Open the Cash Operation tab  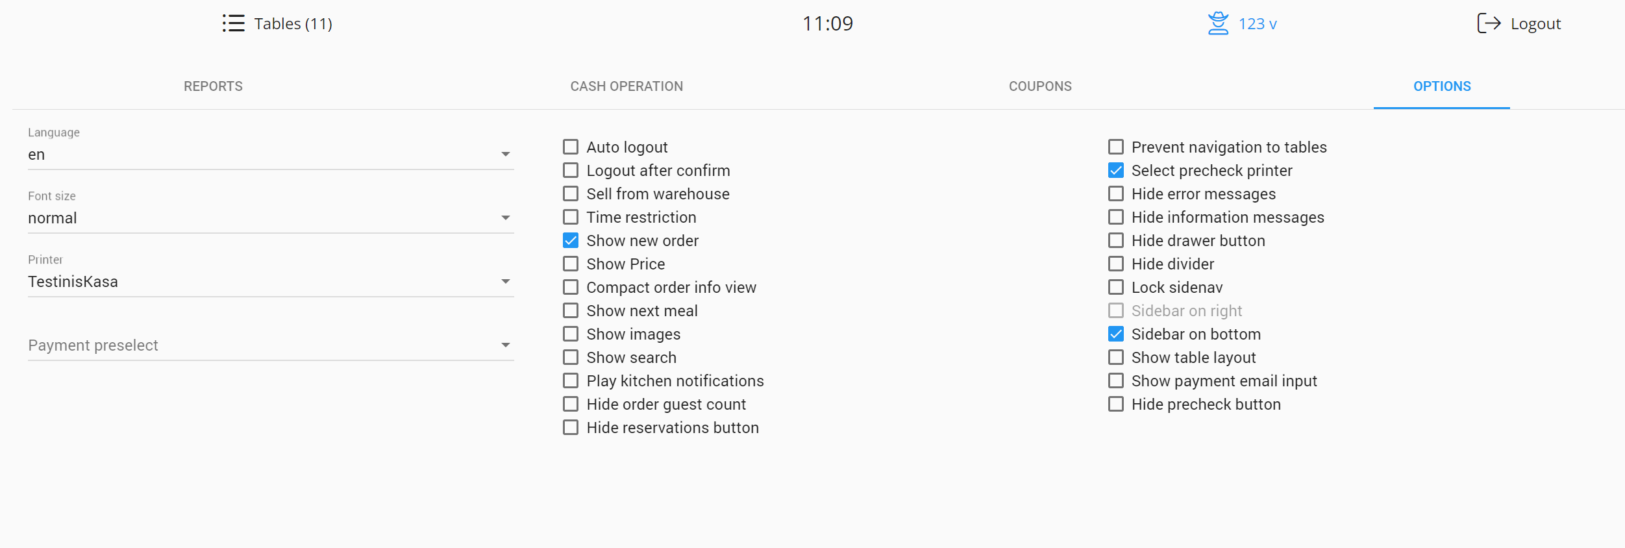(626, 86)
